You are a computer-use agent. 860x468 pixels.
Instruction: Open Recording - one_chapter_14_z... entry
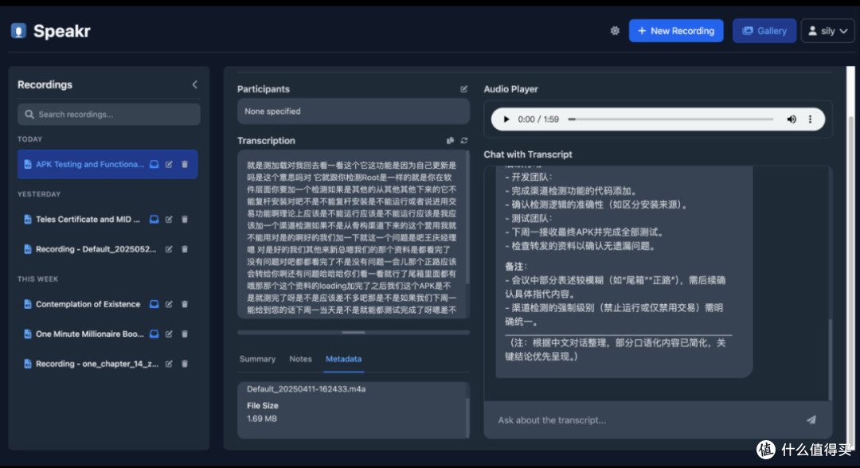[x=97, y=364]
